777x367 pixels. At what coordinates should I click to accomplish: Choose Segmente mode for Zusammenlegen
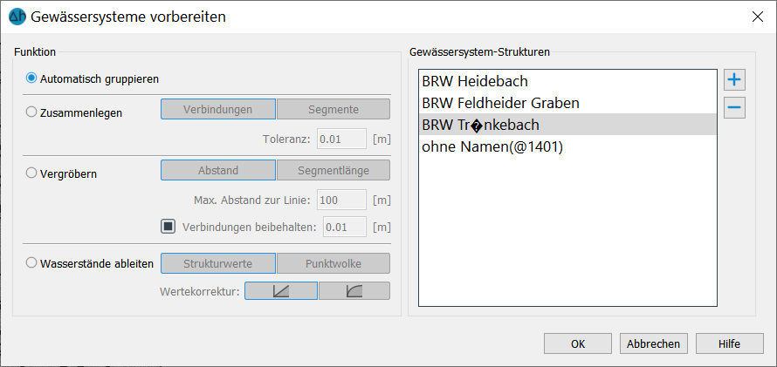[x=333, y=109]
